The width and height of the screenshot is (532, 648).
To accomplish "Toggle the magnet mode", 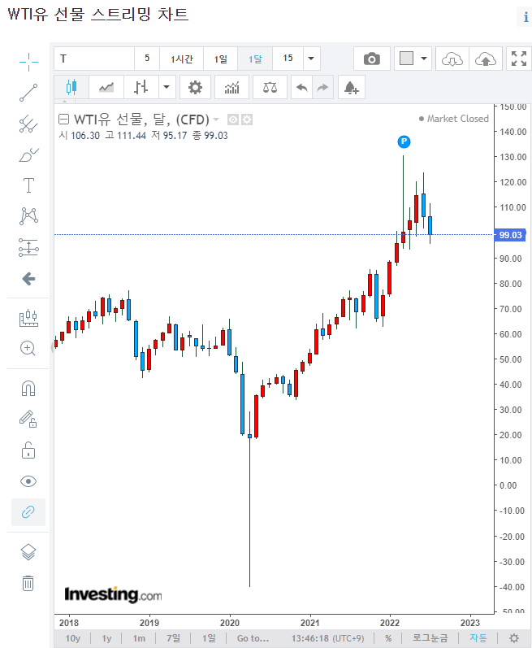I will pos(28,389).
